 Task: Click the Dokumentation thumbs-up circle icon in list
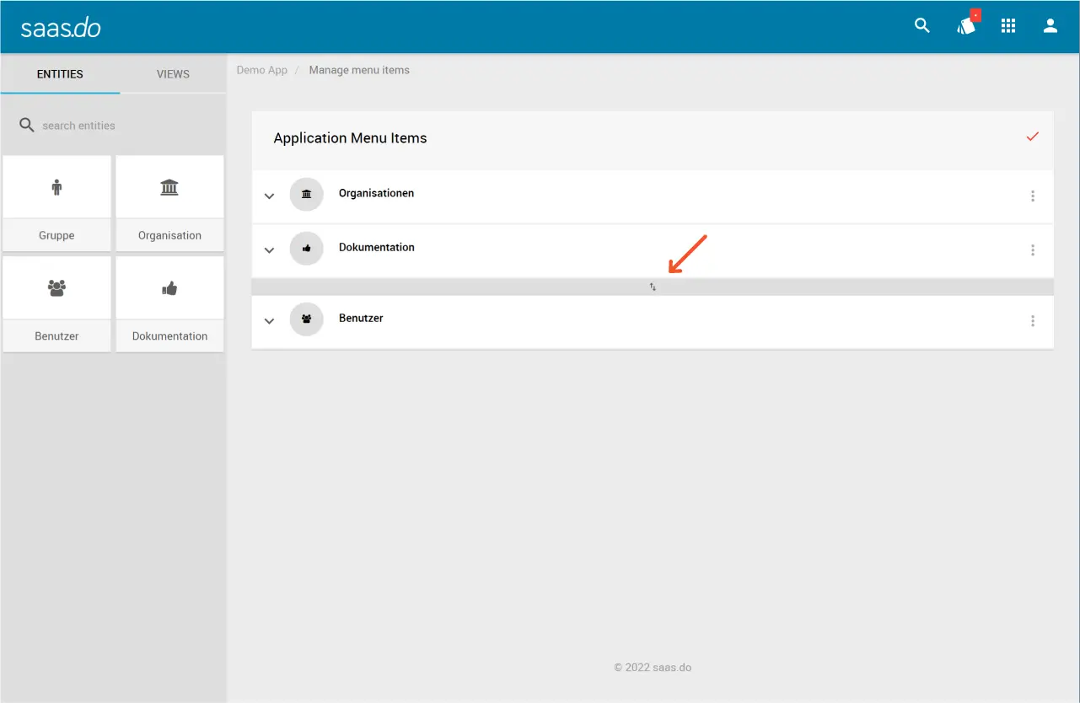coord(306,249)
